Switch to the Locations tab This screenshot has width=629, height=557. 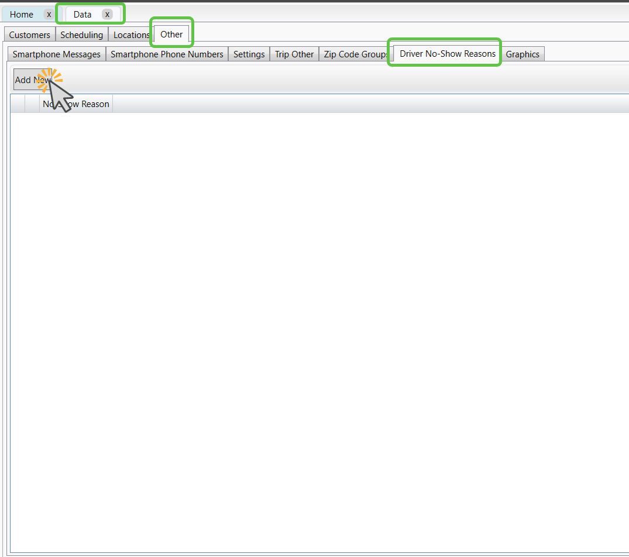pos(131,35)
